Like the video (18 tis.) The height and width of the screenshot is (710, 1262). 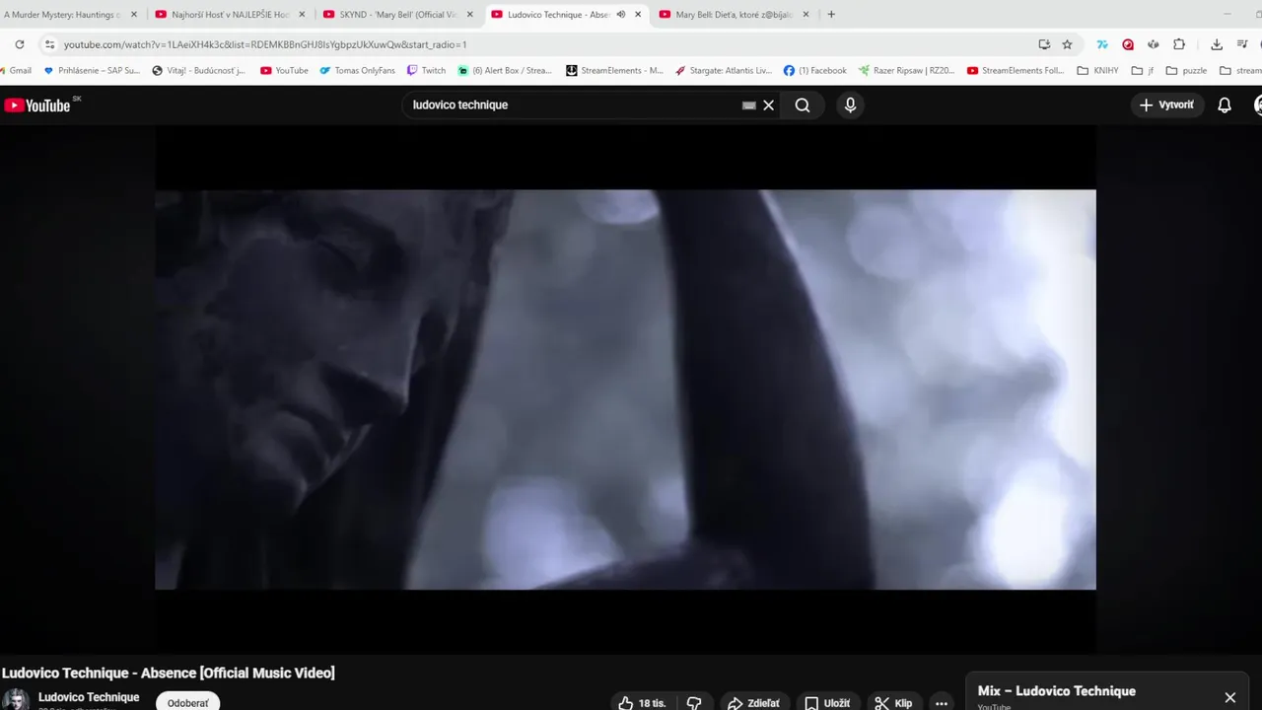(x=642, y=703)
